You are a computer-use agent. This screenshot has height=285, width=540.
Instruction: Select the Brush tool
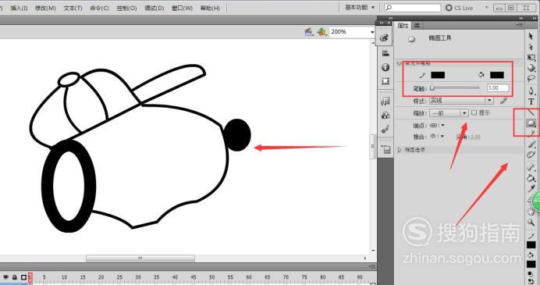(531, 144)
